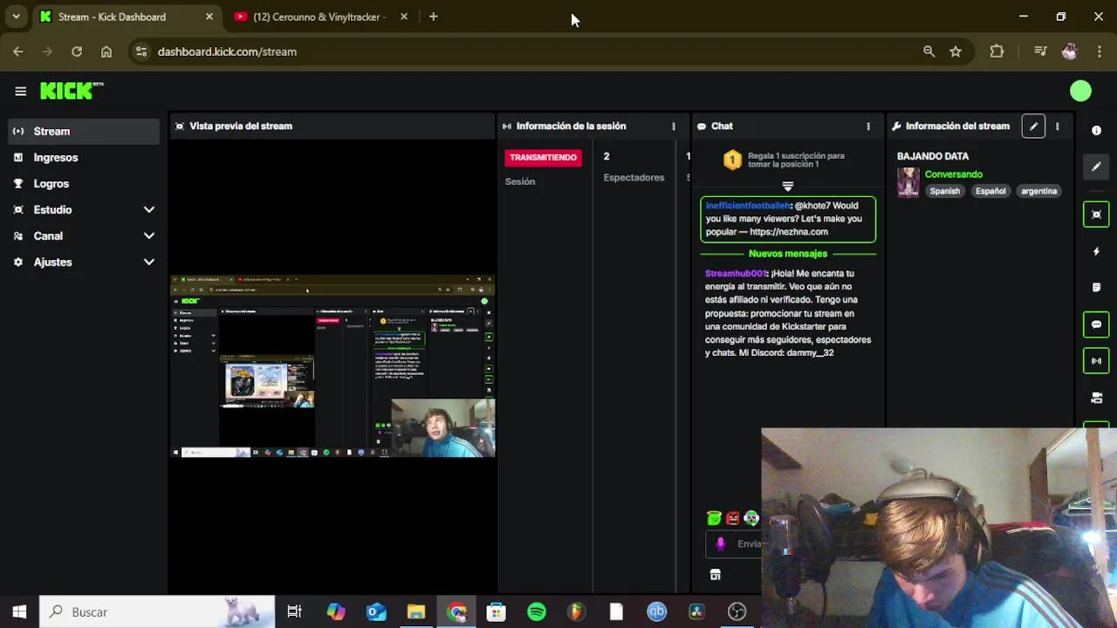Click the TRANSMITIENDO status badge
Viewport: 1117px width, 628px height.
pyautogui.click(x=543, y=157)
